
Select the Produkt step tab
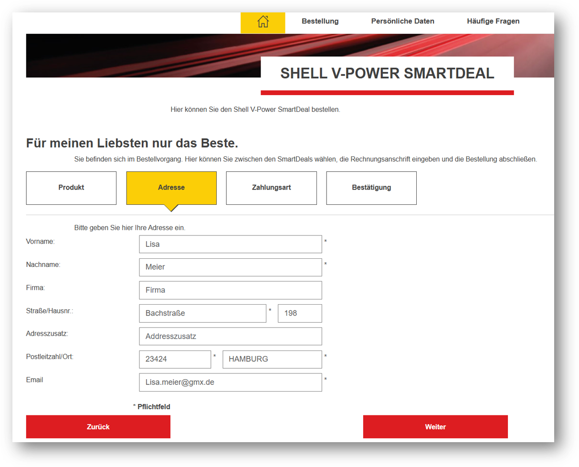click(71, 188)
